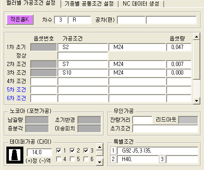Click the 1차 초기 가공조건 field S2

pos(83,47)
